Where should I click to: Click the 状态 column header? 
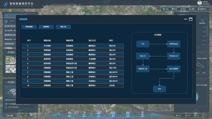[x=111, y=40]
